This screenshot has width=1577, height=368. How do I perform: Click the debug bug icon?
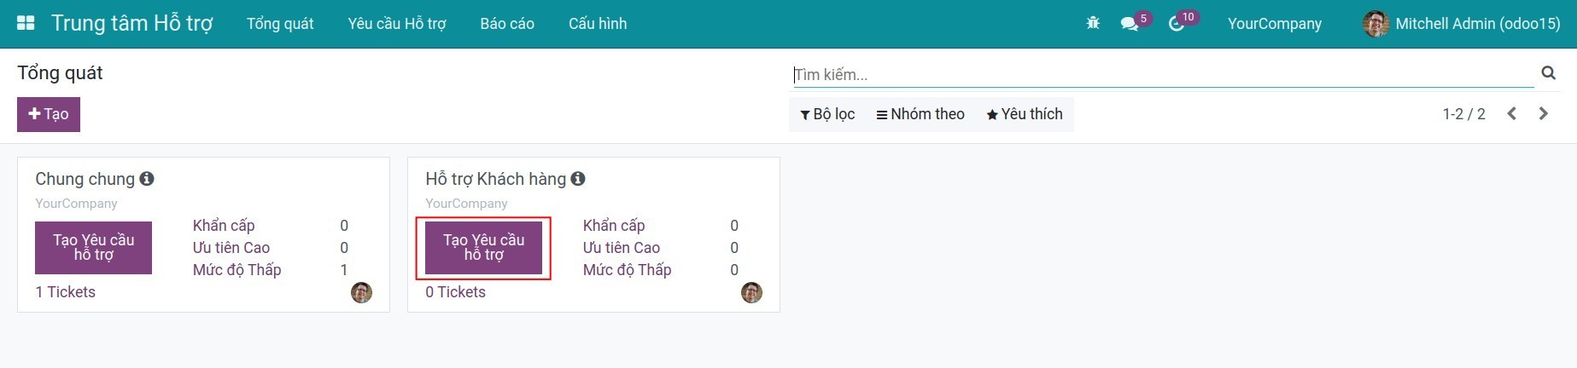point(1093,23)
